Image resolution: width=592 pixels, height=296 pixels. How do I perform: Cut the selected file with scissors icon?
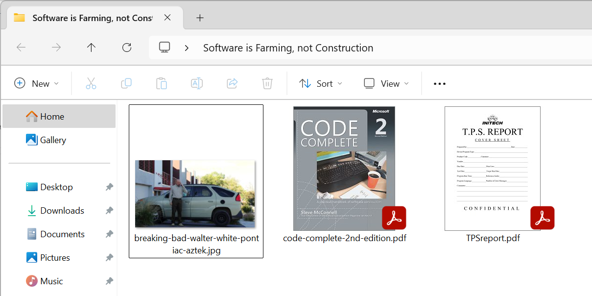click(91, 83)
